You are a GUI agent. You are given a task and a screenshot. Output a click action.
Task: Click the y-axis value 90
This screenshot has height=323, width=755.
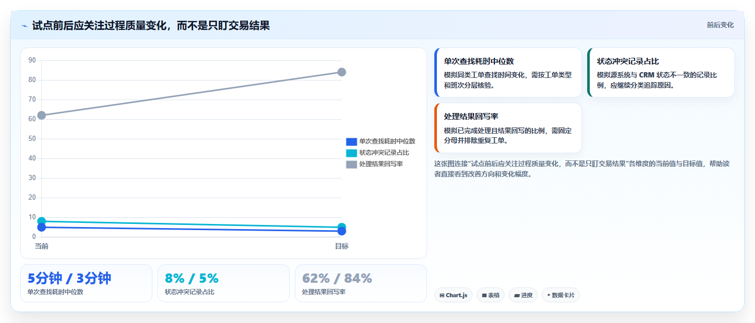32,60
